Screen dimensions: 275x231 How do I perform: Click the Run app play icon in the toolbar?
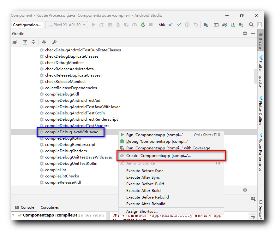tap(94, 25)
